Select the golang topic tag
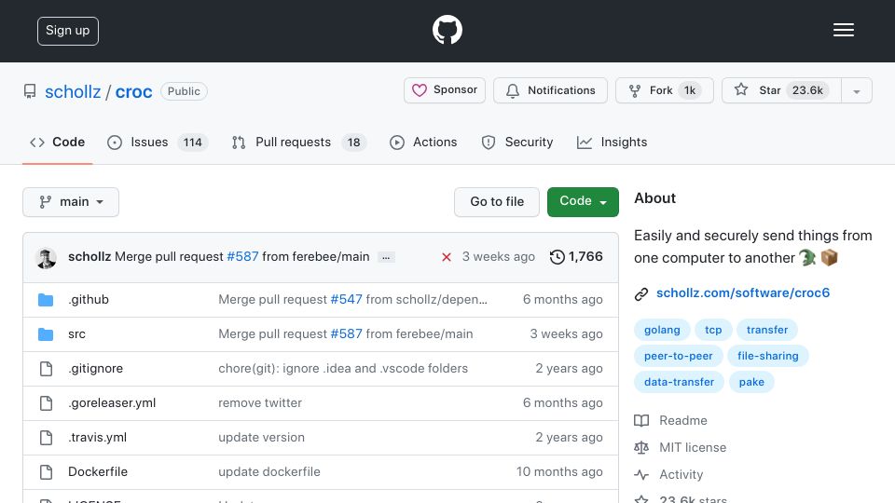This screenshot has height=503, width=895. (x=662, y=330)
